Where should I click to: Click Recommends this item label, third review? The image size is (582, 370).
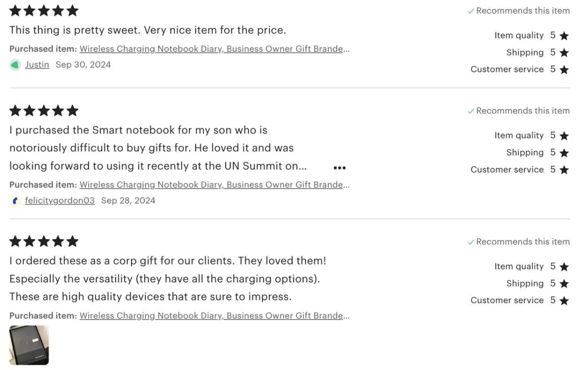point(522,241)
